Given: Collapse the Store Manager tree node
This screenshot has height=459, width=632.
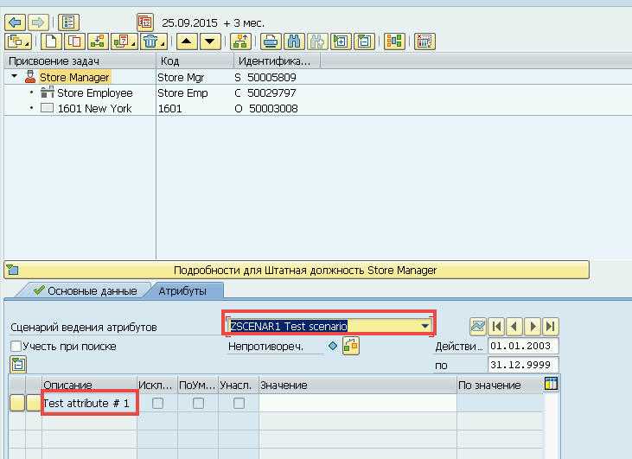Looking at the screenshot, I should pos(15,78).
